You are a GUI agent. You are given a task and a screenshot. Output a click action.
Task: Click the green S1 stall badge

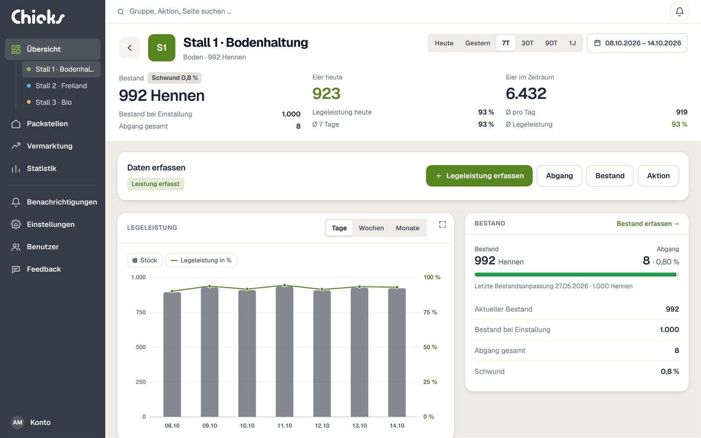(x=162, y=48)
